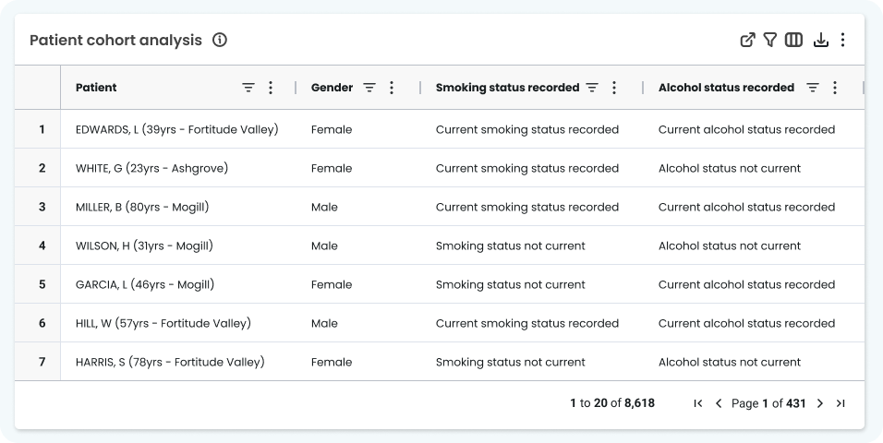Viewport: 883px width, 443px height.
Task: Go to previous page of results
Action: [x=719, y=403]
